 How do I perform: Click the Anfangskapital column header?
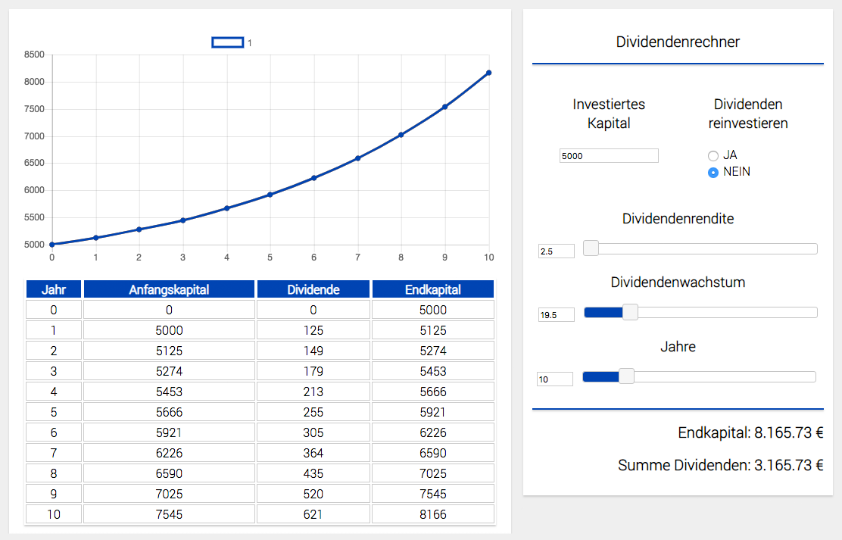point(169,289)
